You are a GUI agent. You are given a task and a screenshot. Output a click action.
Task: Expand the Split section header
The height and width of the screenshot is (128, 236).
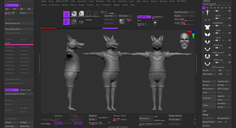[204, 111]
